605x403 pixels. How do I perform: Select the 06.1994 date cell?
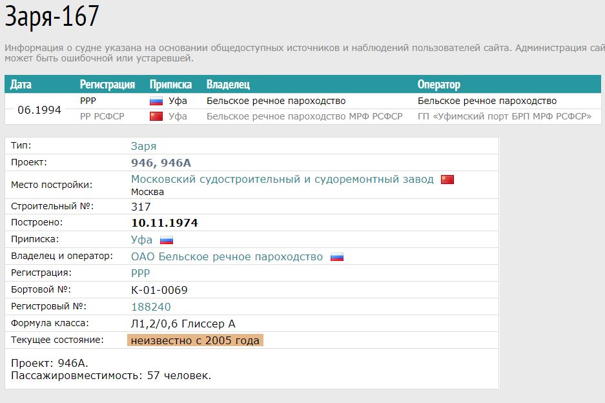[39, 110]
